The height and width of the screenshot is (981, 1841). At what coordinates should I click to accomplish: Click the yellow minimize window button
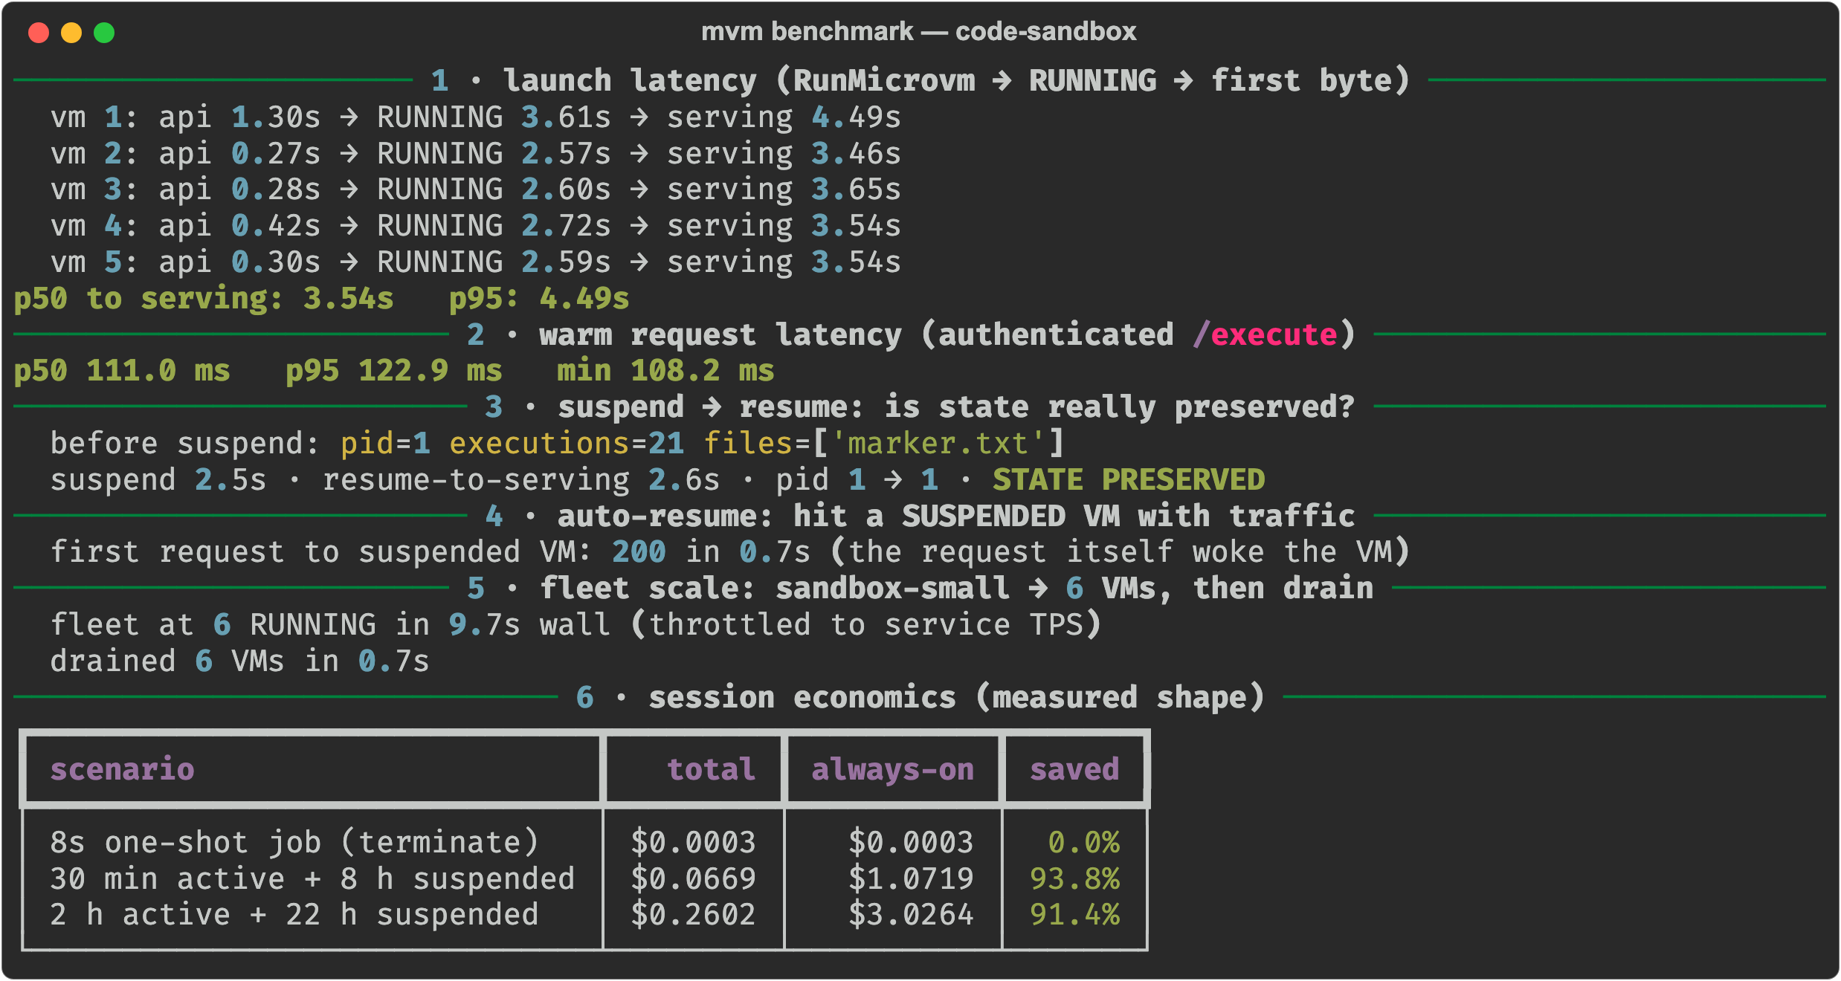[71, 33]
